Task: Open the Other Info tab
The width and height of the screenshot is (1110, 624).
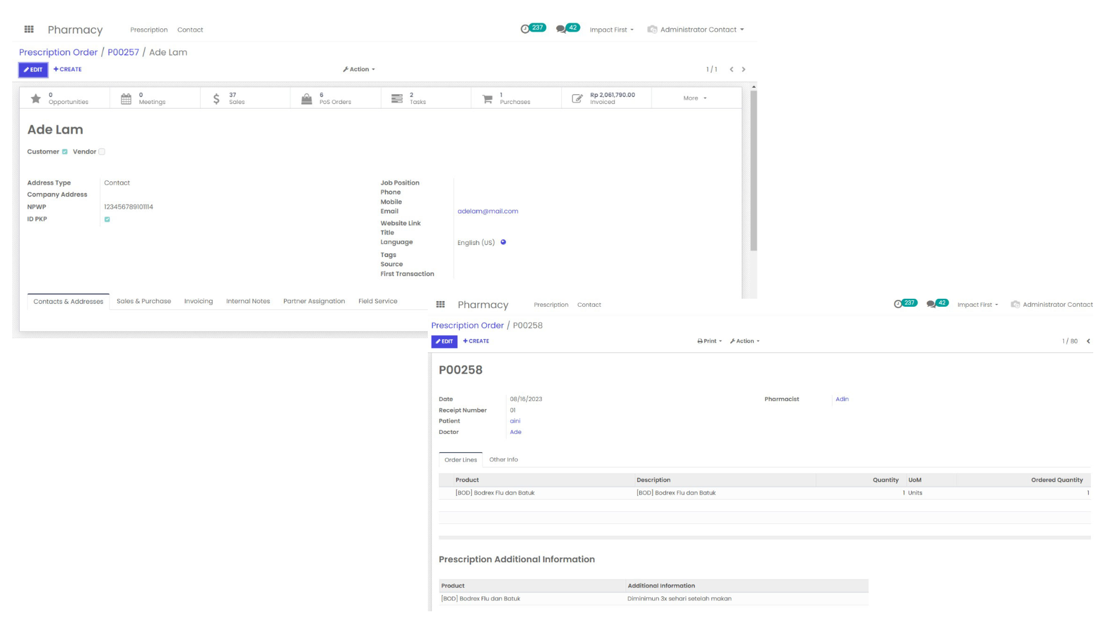Action: point(503,460)
